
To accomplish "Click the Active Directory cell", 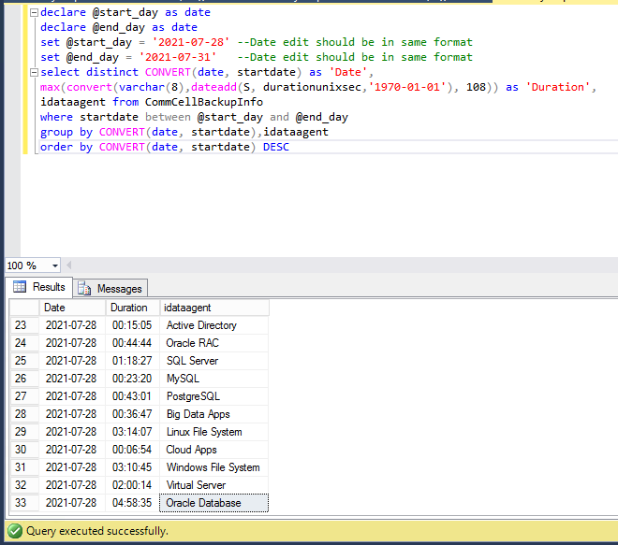I will tap(214, 325).
